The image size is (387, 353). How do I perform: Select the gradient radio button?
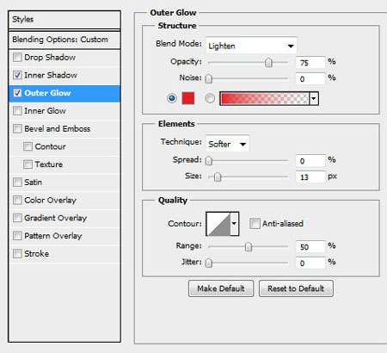210,98
